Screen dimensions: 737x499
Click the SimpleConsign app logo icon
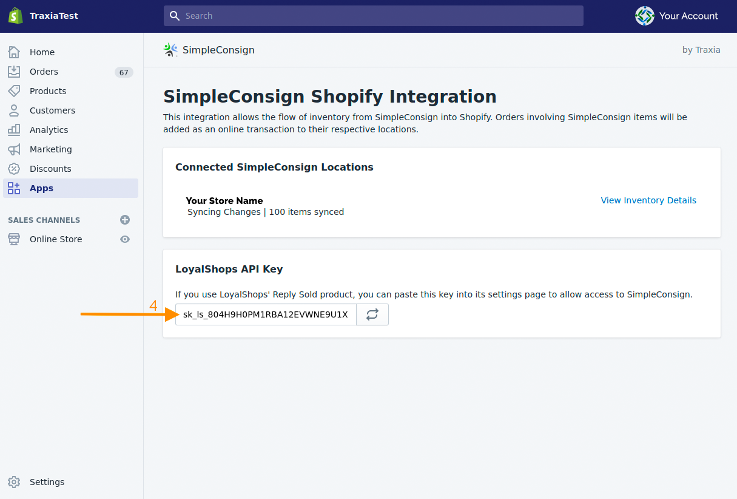pyautogui.click(x=170, y=50)
